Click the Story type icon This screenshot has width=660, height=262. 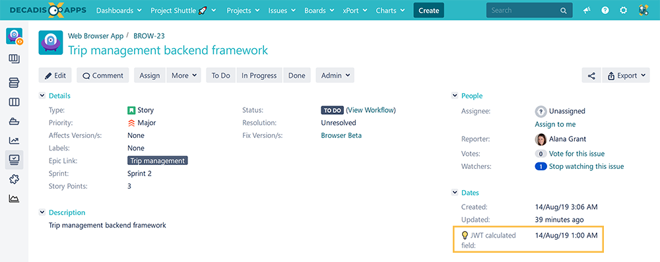click(131, 110)
